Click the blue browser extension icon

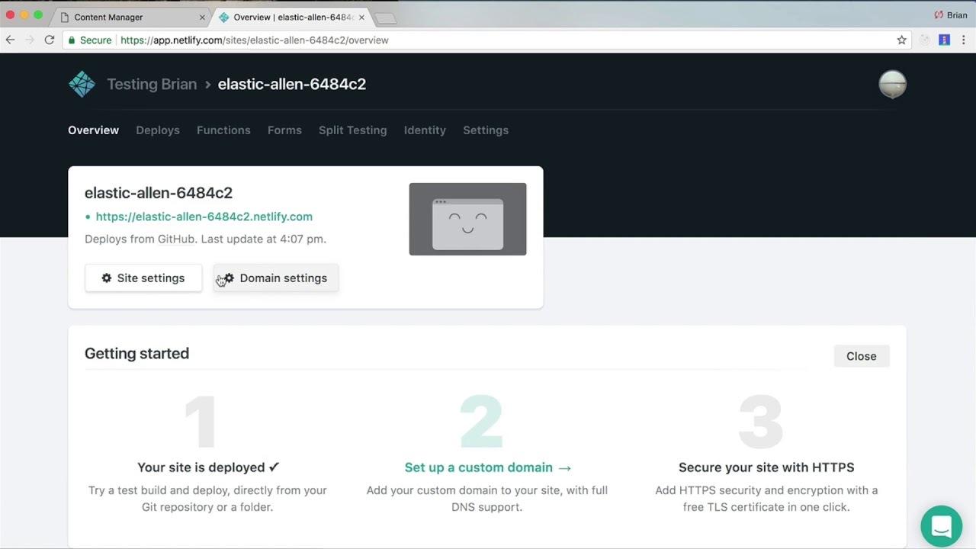(944, 40)
